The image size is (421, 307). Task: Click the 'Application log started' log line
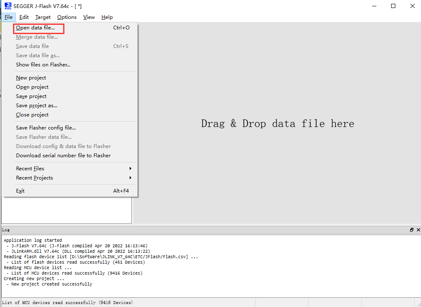pyautogui.click(x=33, y=240)
